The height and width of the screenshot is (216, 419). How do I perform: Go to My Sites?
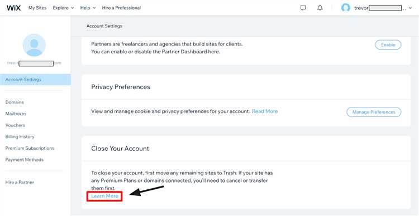pos(37,8)
